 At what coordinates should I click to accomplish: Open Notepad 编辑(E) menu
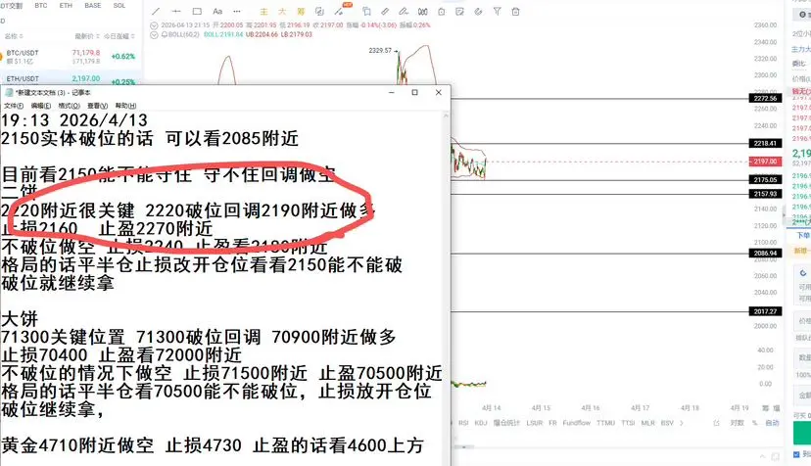41,106
